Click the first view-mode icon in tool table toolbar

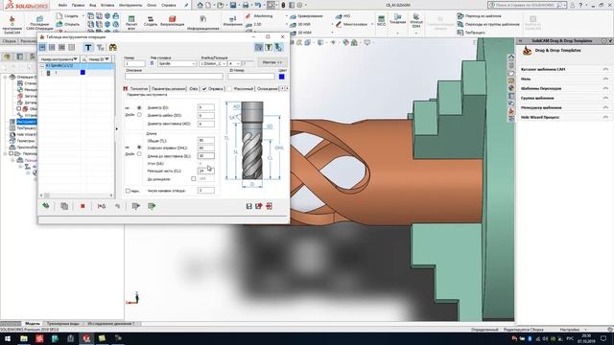pos(42,47)
